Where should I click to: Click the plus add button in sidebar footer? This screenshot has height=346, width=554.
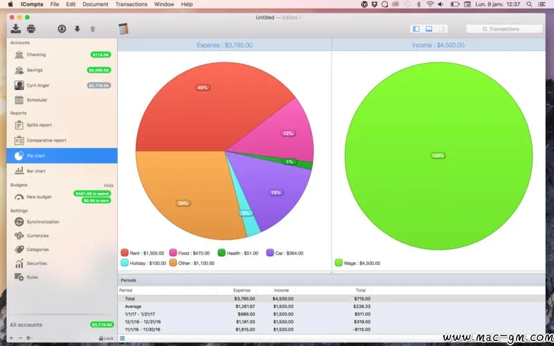(11, 338)
